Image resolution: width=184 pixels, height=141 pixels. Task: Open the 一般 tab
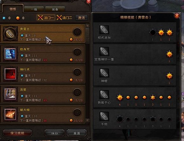34,9
